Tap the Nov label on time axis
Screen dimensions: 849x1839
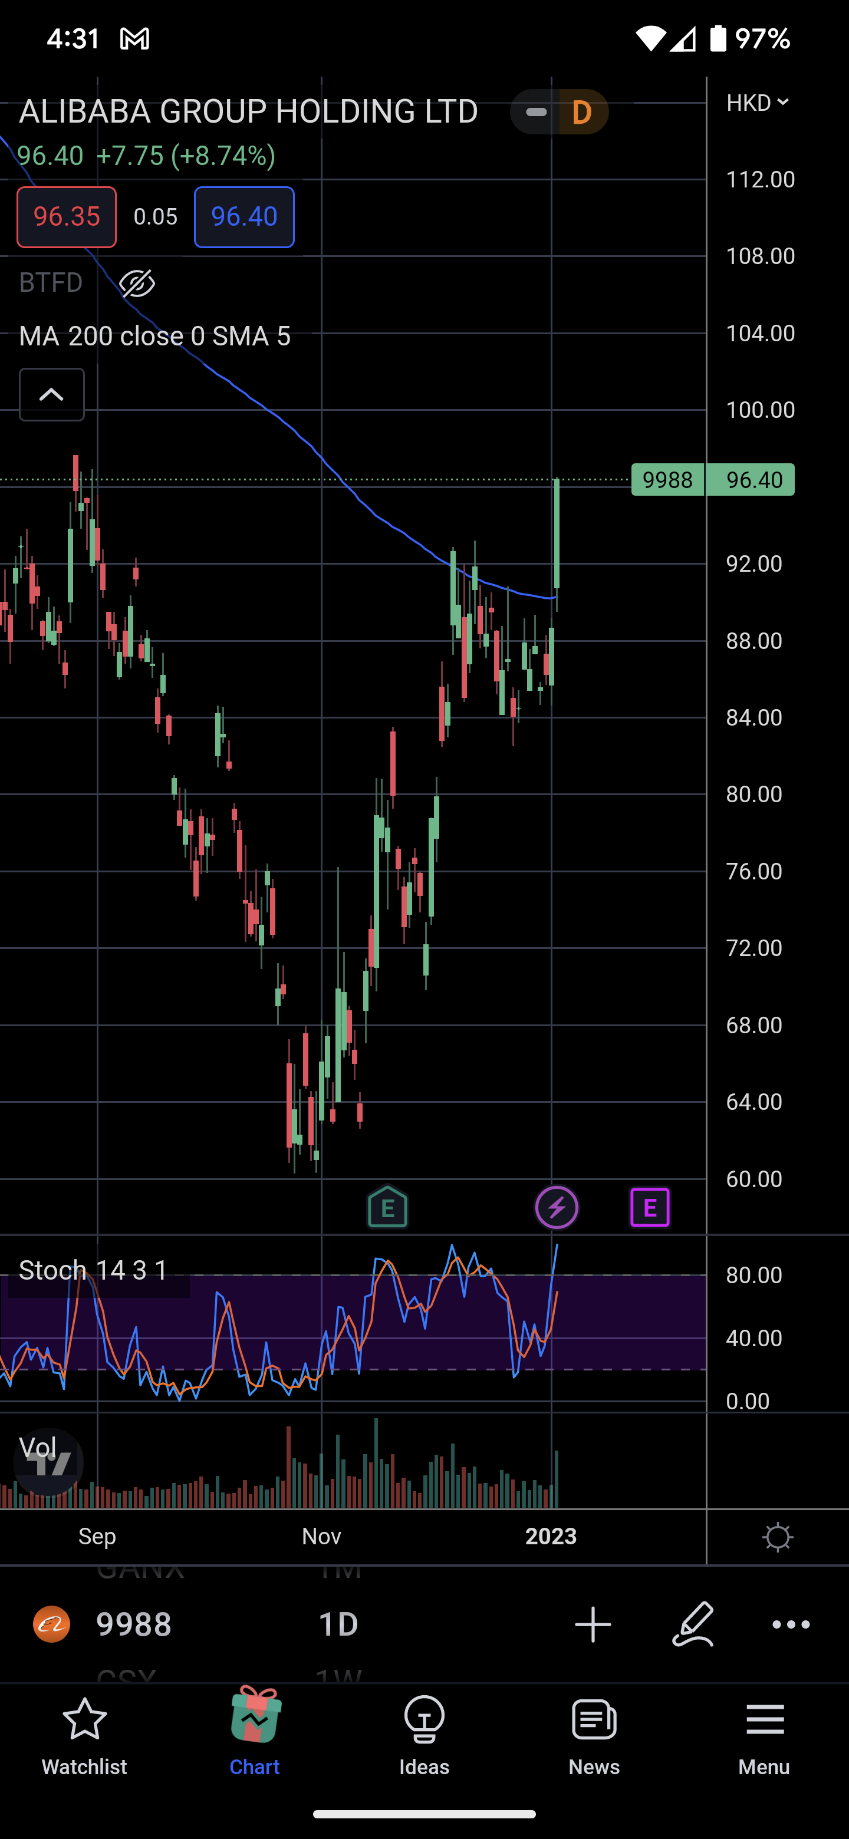pos(321,1536)
